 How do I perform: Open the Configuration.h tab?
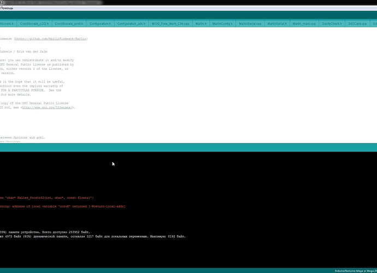pos(100,24)
